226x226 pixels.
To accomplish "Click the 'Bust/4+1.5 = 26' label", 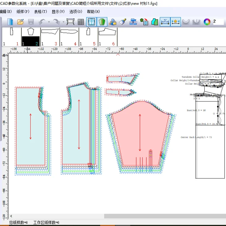I will (x=196, y=110).
